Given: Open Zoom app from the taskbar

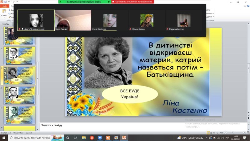Looking at the screenshot, I should tap(100, 138).
